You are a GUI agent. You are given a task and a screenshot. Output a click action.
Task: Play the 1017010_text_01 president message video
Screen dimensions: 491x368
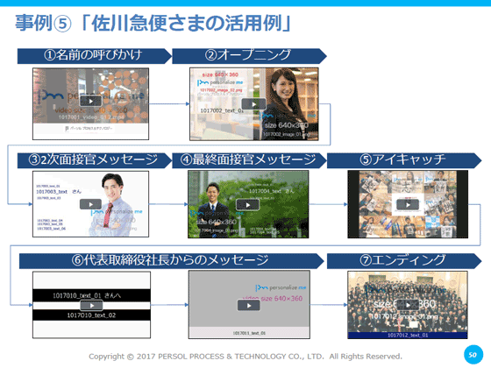[91, 306]
